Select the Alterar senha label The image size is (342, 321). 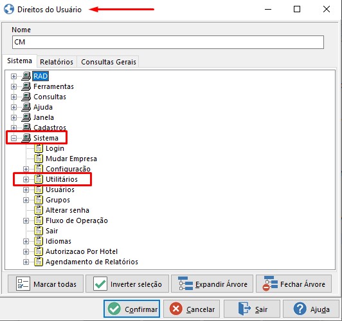point(67,210)
